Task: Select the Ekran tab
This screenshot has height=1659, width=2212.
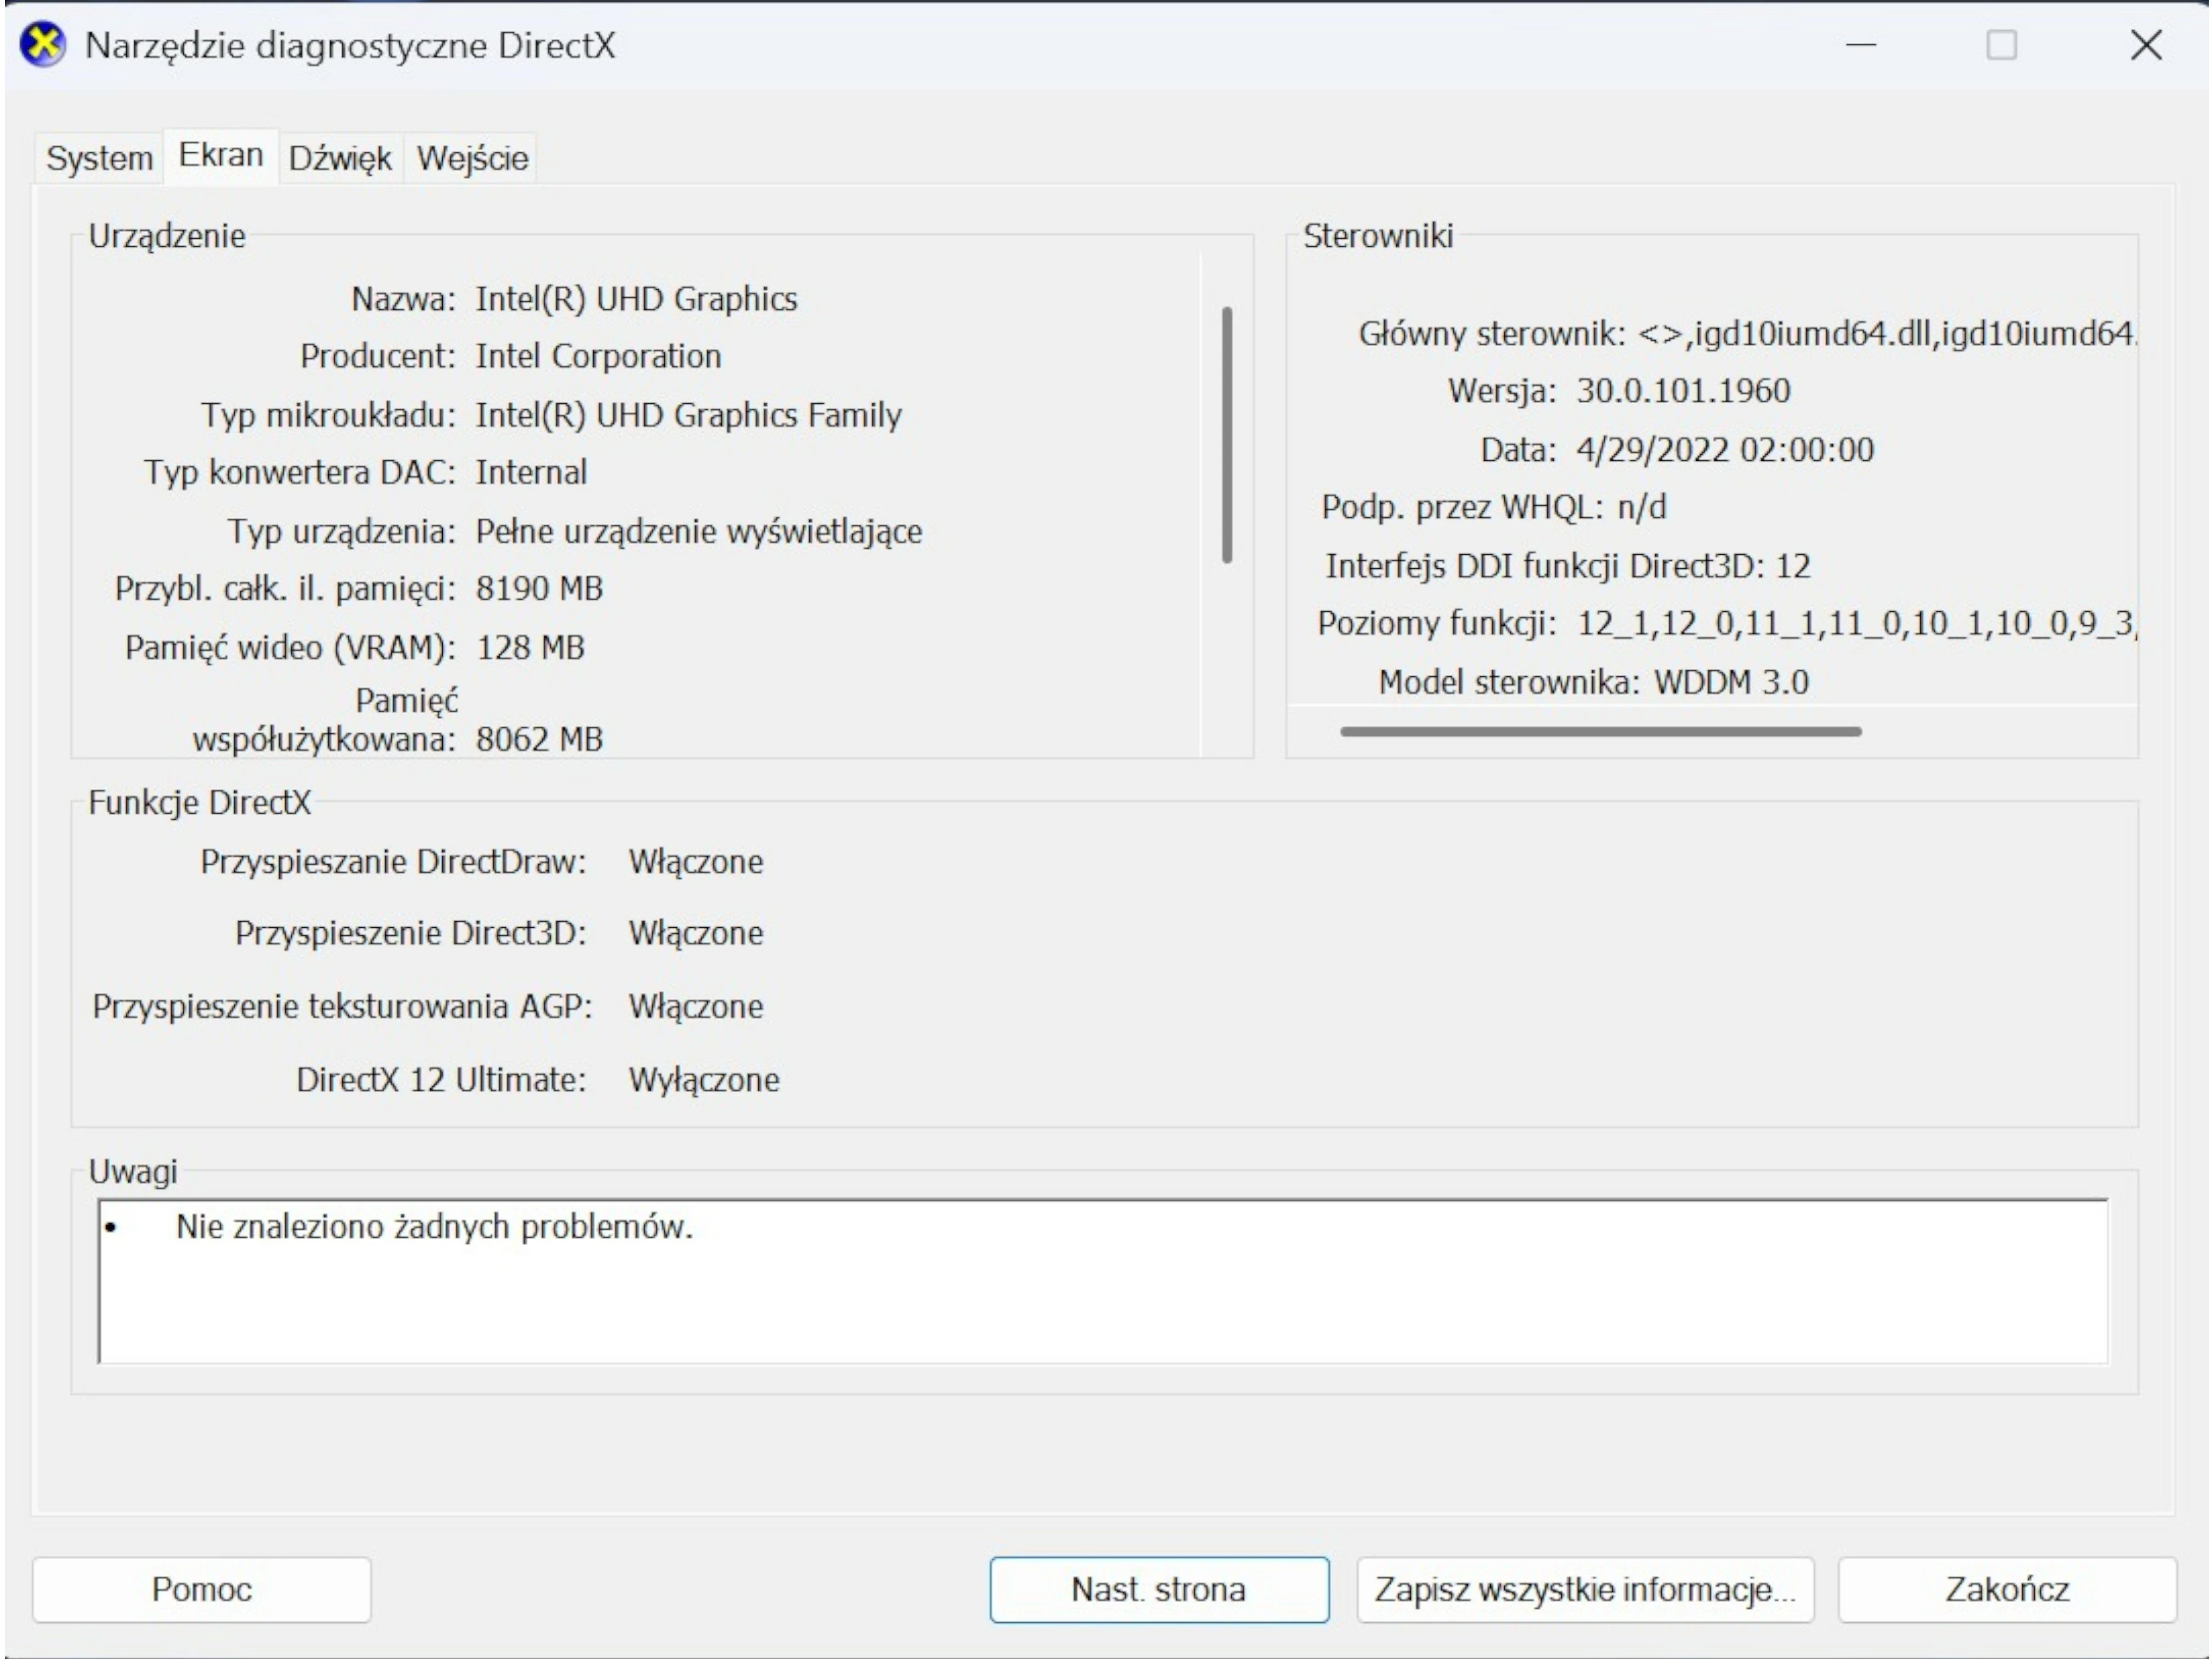Action: [221, 155]
